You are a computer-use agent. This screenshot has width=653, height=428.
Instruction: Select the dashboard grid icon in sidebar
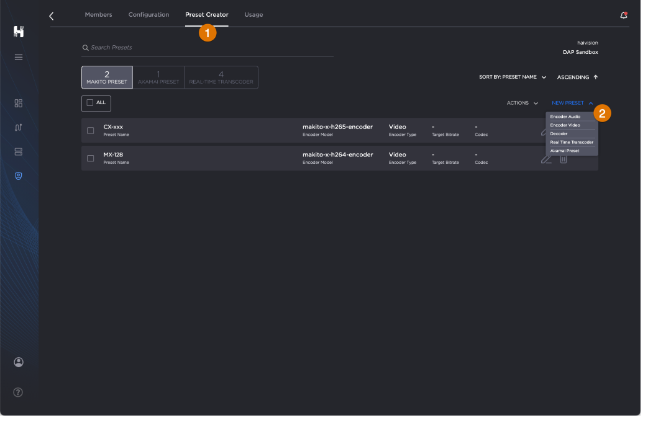[18, 103]
